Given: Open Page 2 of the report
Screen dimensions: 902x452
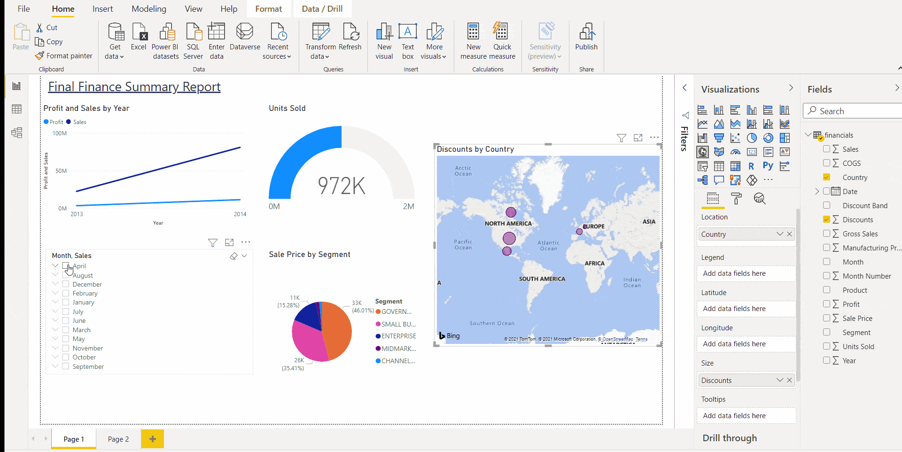Looking at the screenshot, I should (118, 439).
